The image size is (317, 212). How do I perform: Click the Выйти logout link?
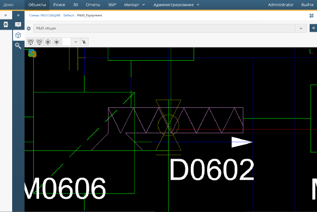point(306,4)
